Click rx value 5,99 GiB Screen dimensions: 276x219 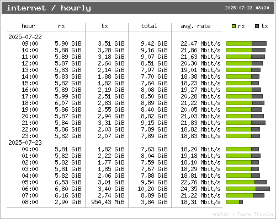pyautogui.click(x=68, y=96)
